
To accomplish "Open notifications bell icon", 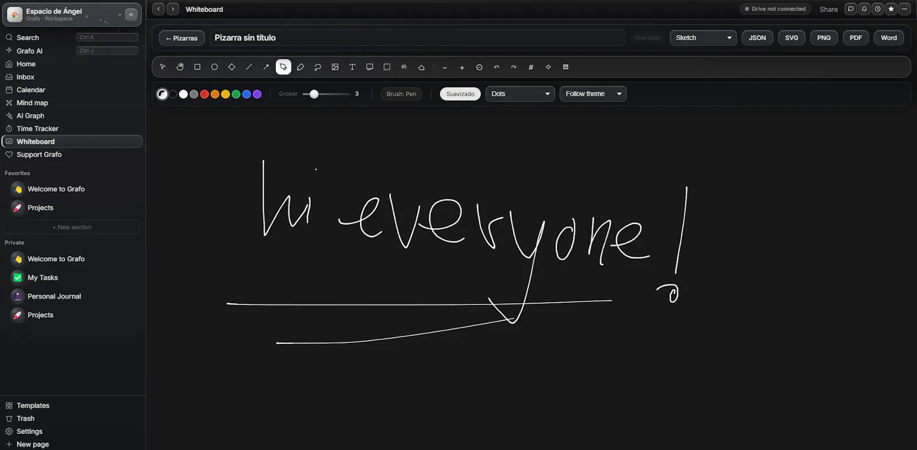I will (x=864, y=9).
